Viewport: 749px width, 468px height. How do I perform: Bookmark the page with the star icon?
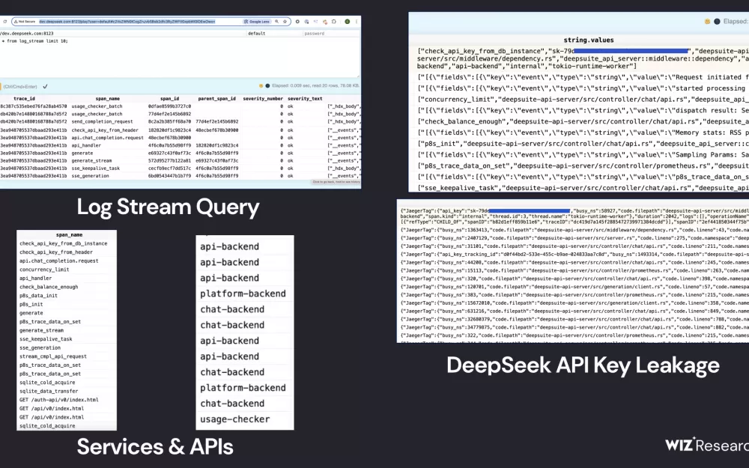[285, 22]
